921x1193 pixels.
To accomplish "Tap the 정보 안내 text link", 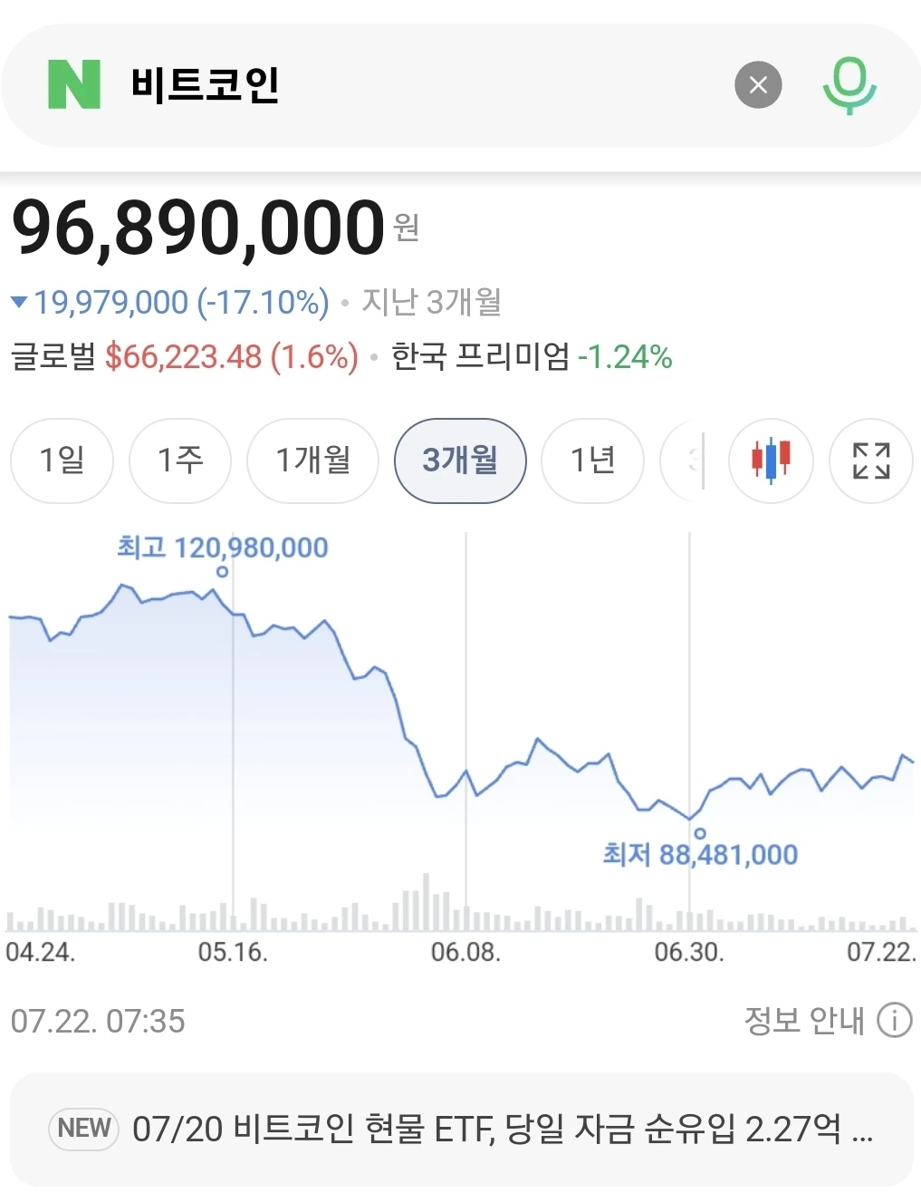I will pyautogui.click(x=804, y=1021).
